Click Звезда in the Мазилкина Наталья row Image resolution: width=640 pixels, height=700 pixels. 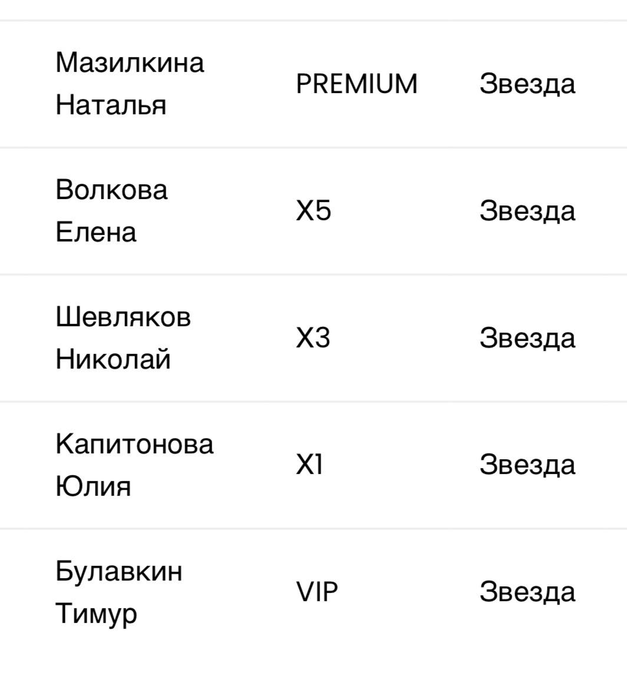[x=527, y=84]
